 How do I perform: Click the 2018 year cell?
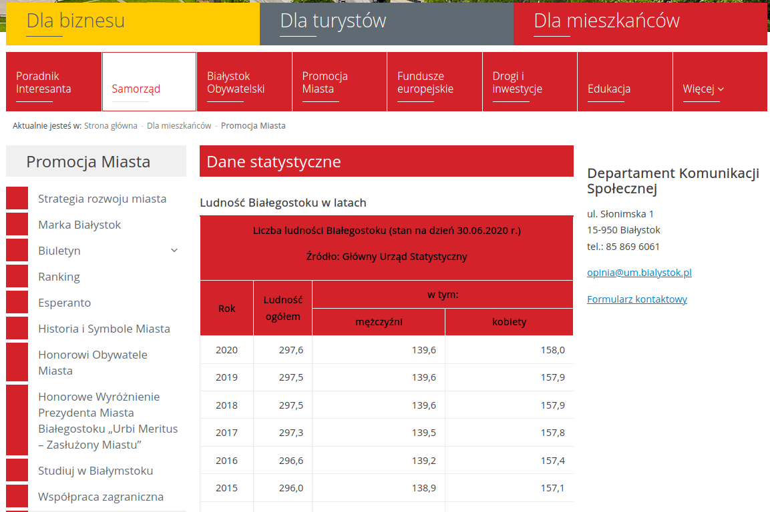pos(226,405)
